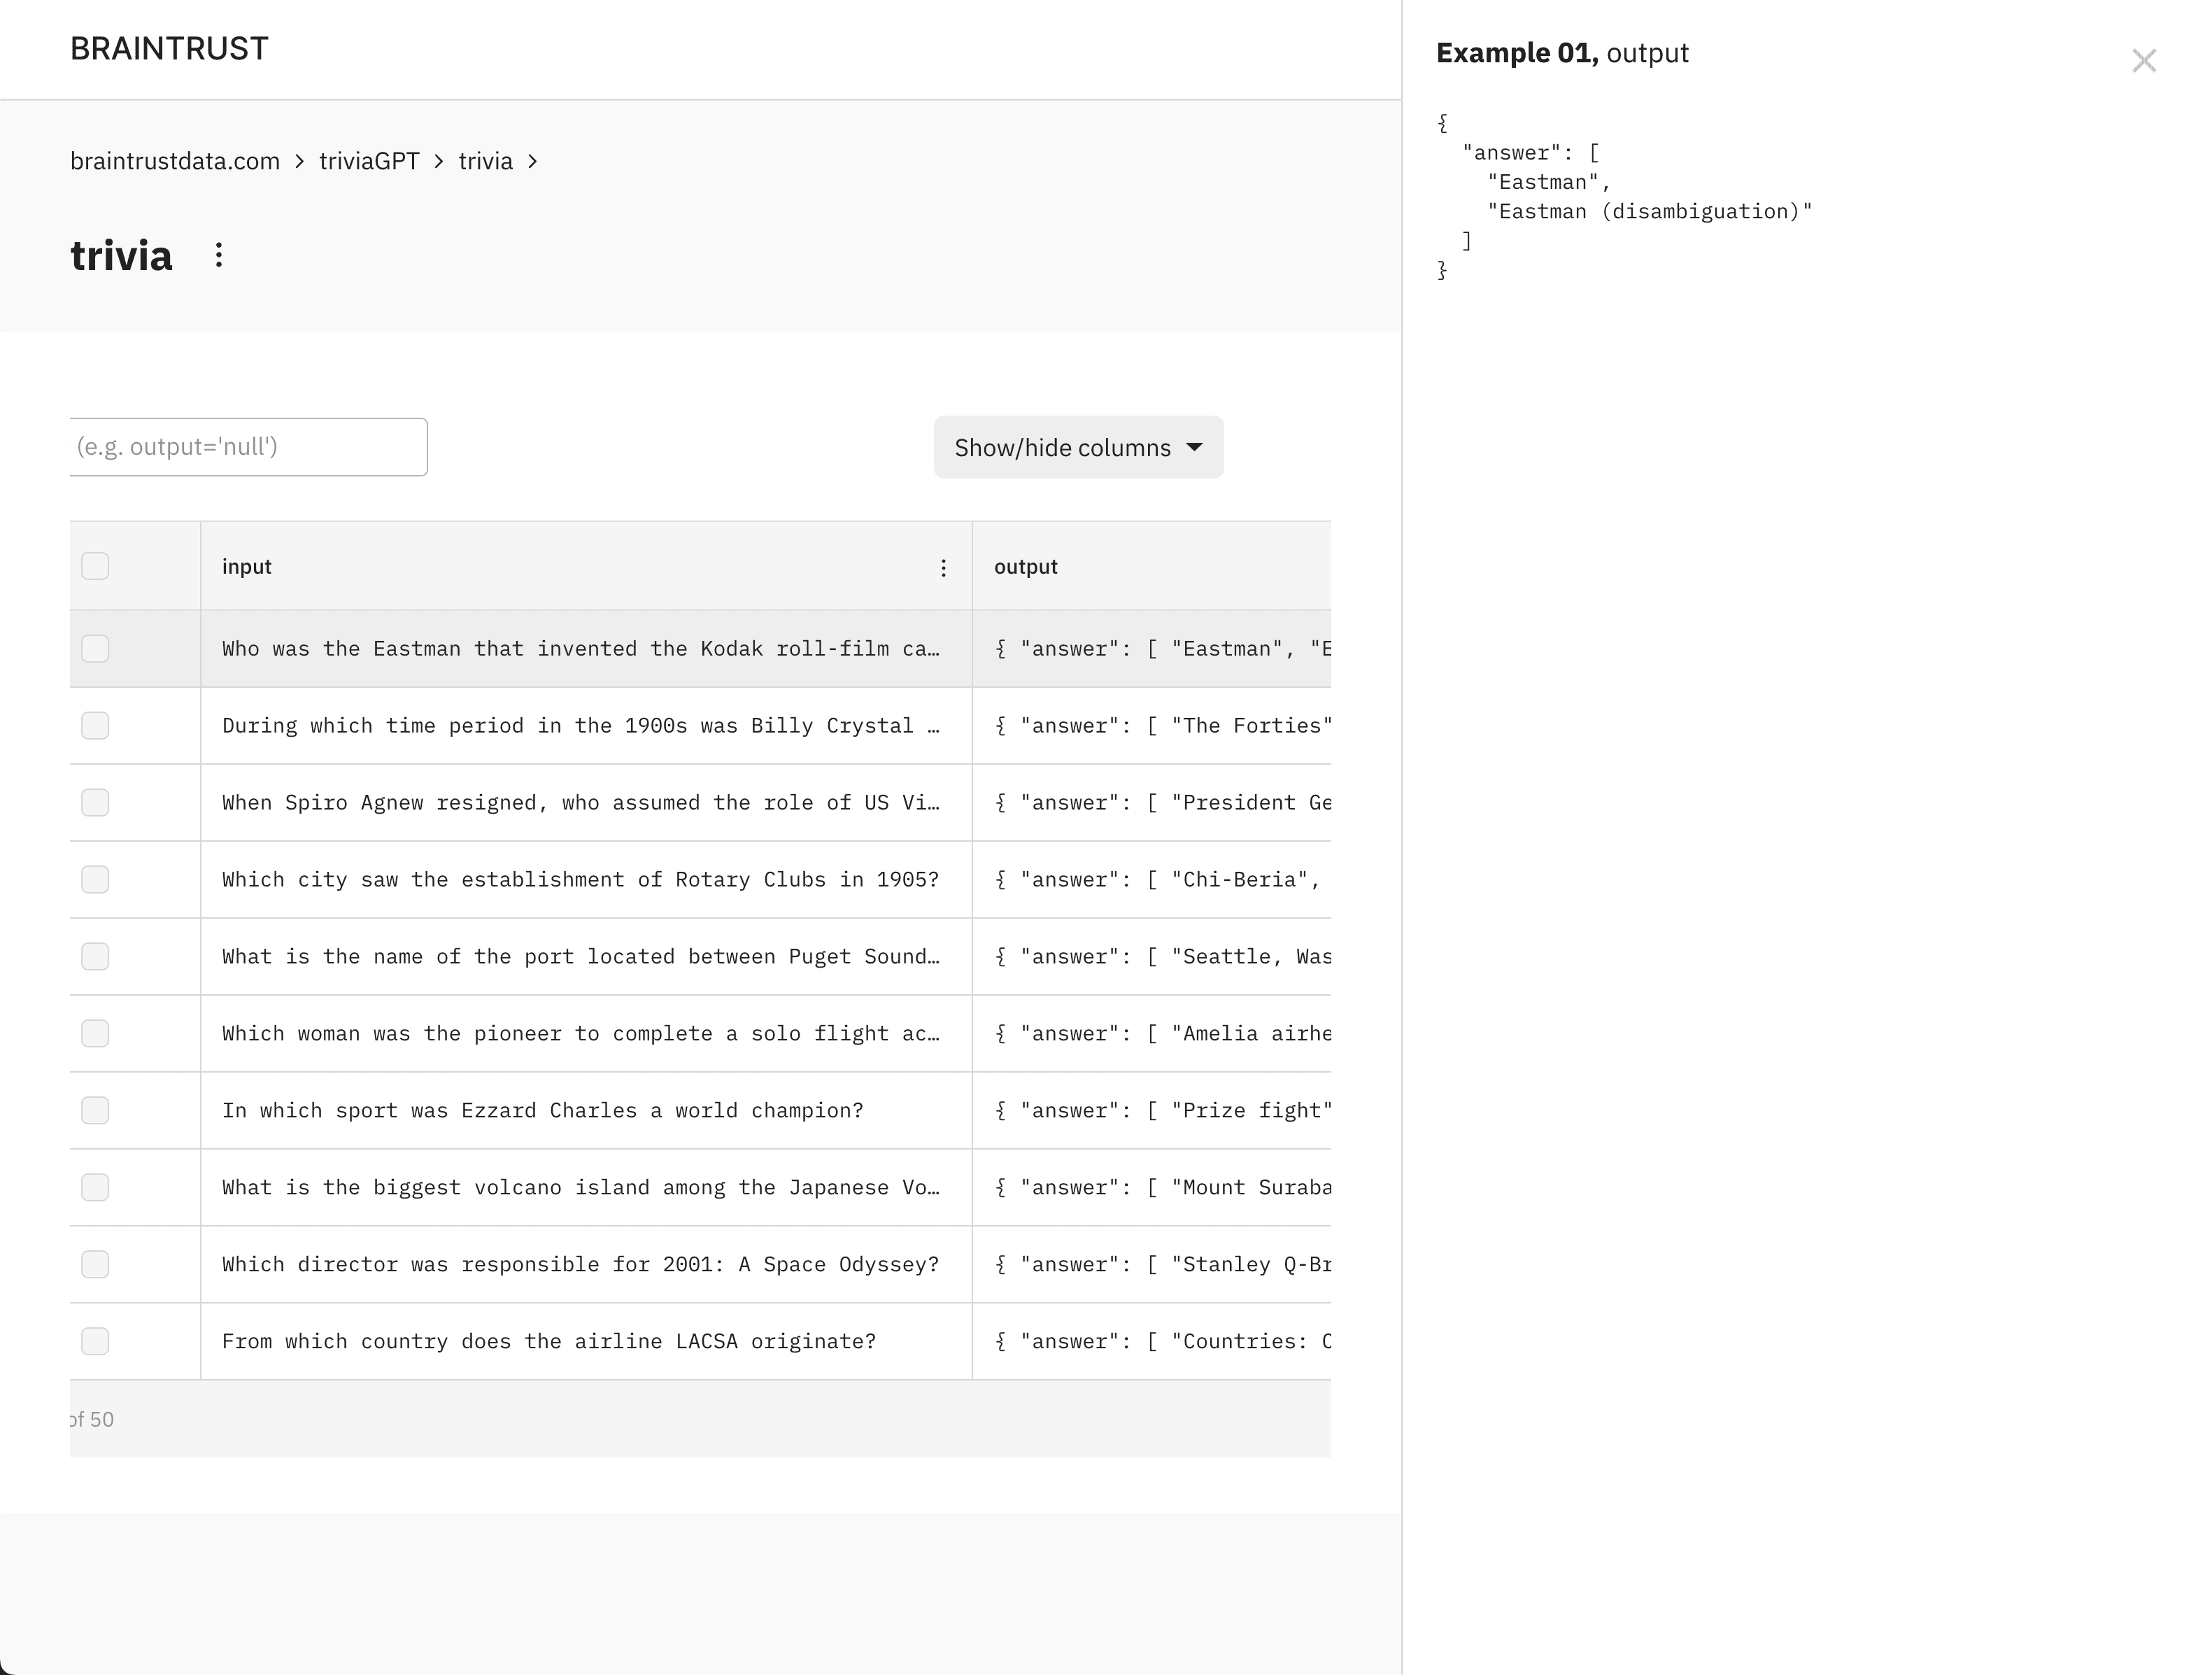Check the Billy Crystal question row
2212x1675 pixels.
click(x=94, y=726)
